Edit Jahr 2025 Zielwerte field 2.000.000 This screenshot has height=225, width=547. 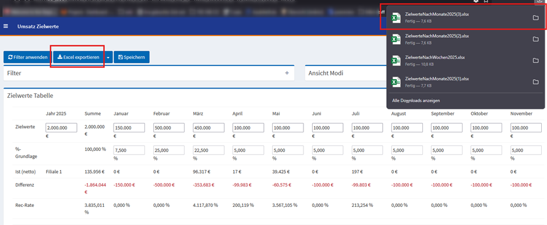61,128
